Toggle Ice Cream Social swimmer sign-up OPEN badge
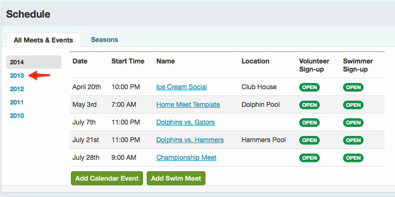This screenshot has height=197, width=395. tap(353, 87)
